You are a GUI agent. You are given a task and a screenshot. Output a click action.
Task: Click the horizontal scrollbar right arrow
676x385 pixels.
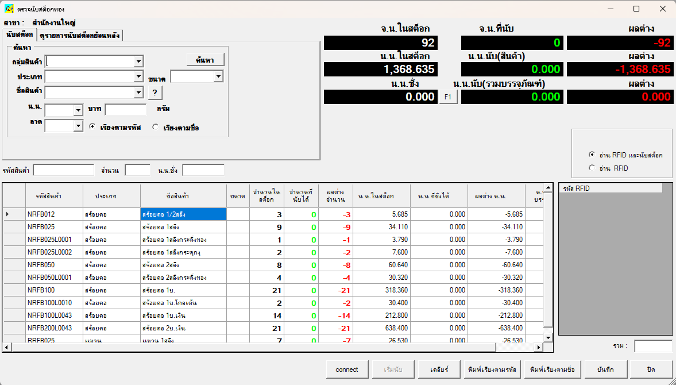click(539, 348)
